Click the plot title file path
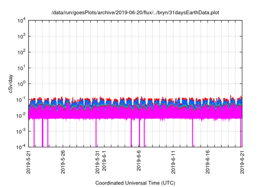 (x=135, y=13)
